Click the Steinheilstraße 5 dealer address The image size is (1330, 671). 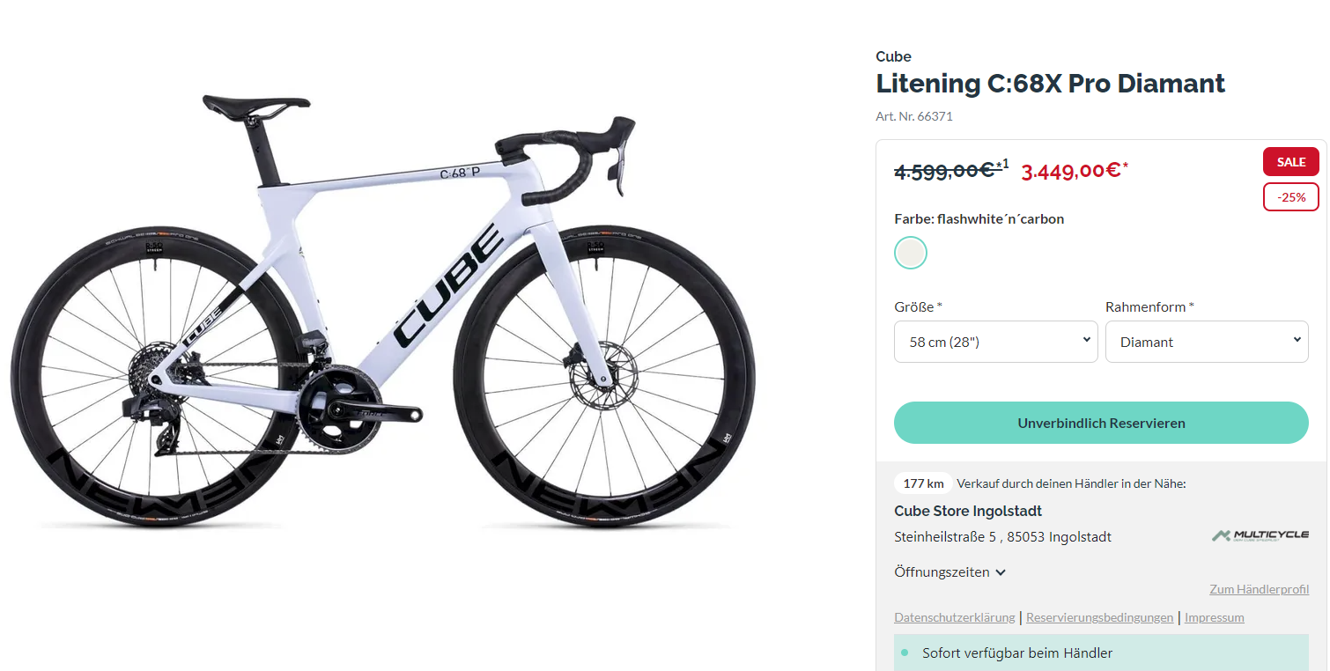tap(1002, 537)
